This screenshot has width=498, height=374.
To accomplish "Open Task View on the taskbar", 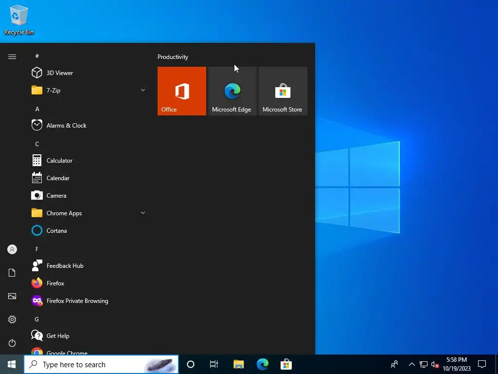I will (x=214, y=364).
